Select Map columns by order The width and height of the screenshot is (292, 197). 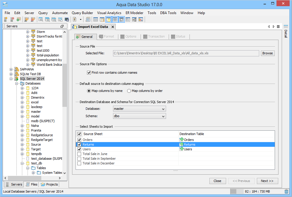(x=129, y=91)
